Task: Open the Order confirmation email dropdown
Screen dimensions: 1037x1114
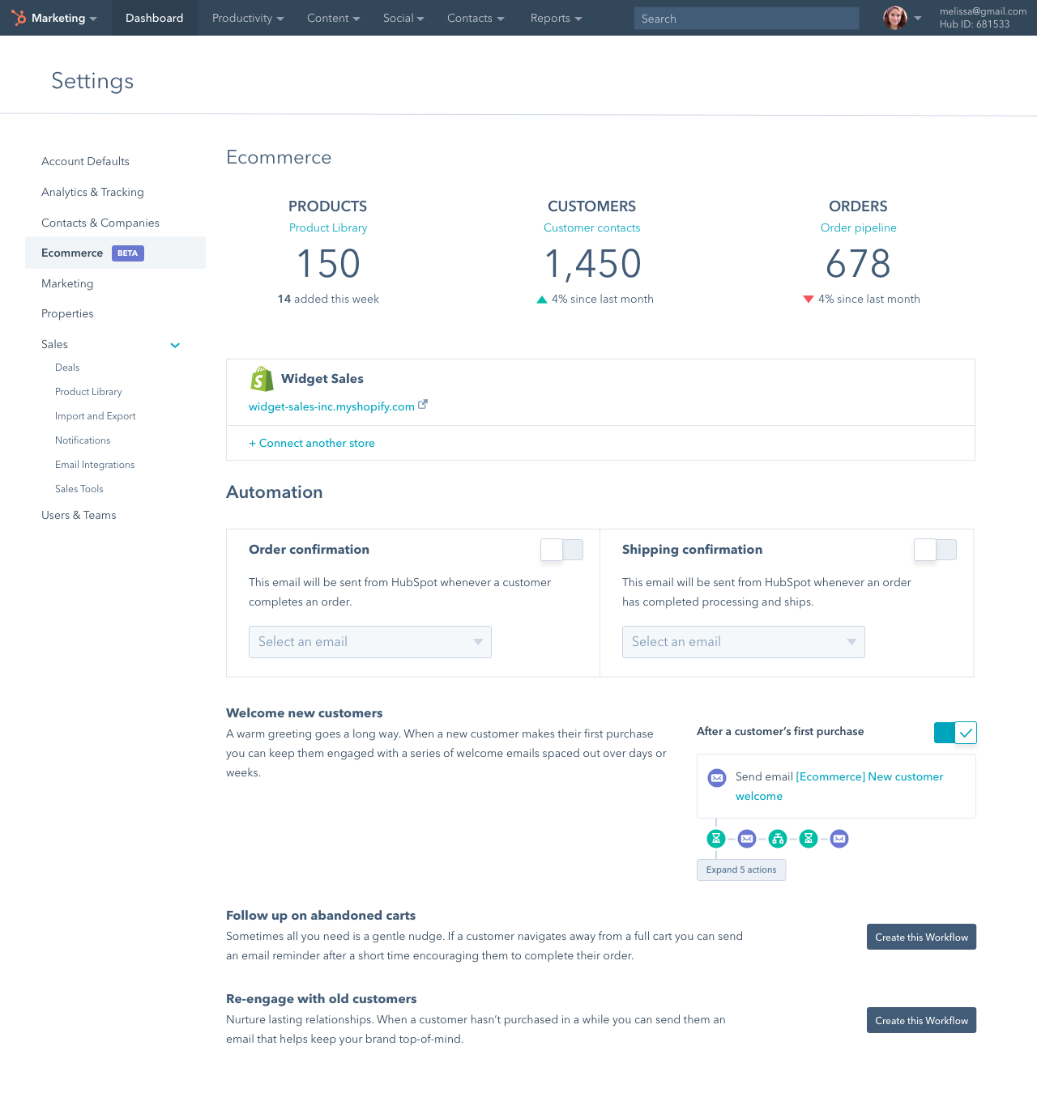Action: 369,642
